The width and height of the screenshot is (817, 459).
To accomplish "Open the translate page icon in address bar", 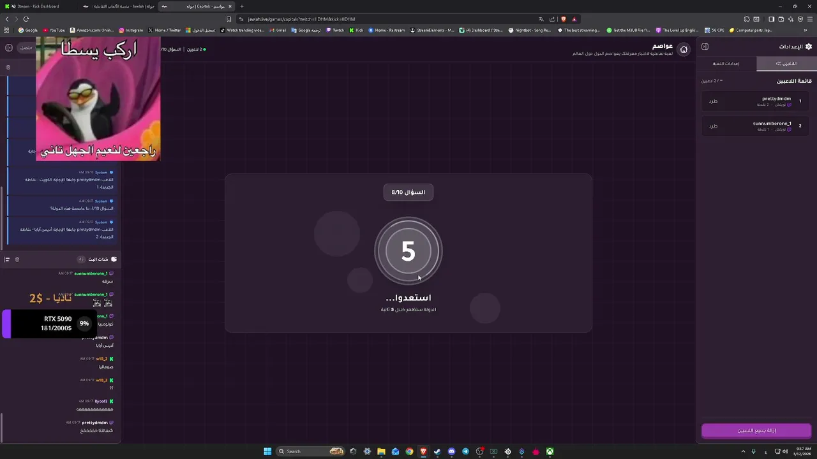I will click(x=541, y=19).
